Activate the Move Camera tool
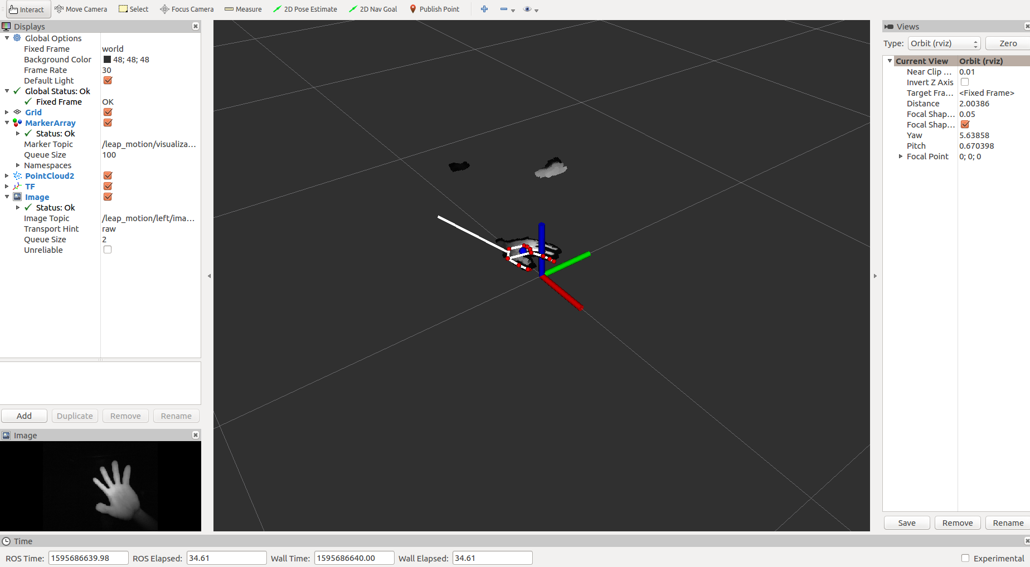The height and width of the screenshot is (567, 1030). 81,9
